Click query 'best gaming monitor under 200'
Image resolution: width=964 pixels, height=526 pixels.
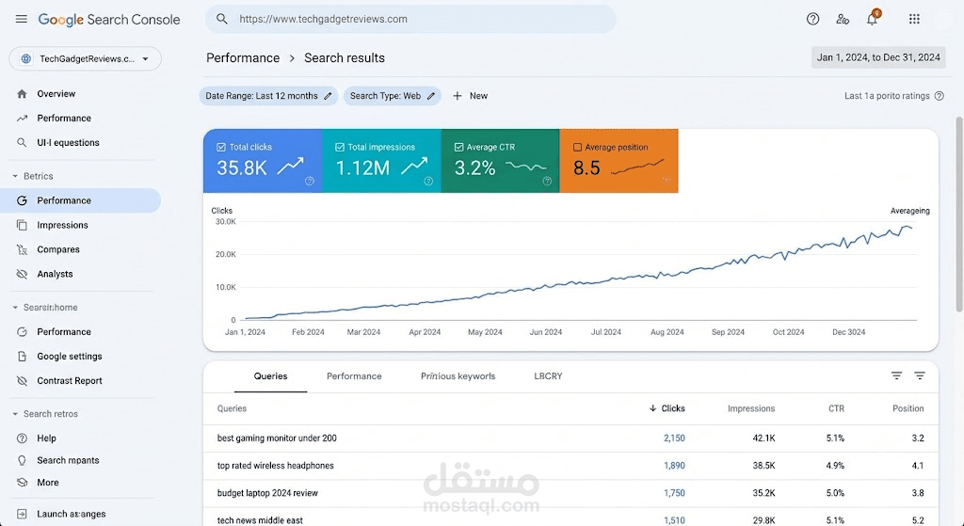pyautogui.click(x=277, y=438)
